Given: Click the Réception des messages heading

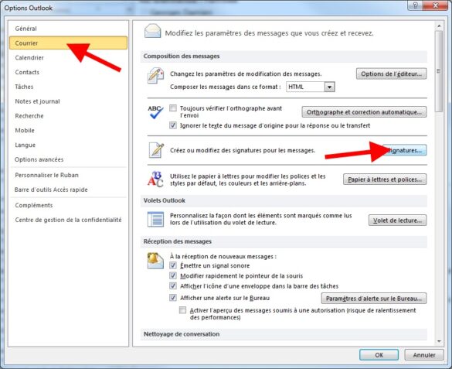Looking at the screenshot, I should tap(177, 241).
